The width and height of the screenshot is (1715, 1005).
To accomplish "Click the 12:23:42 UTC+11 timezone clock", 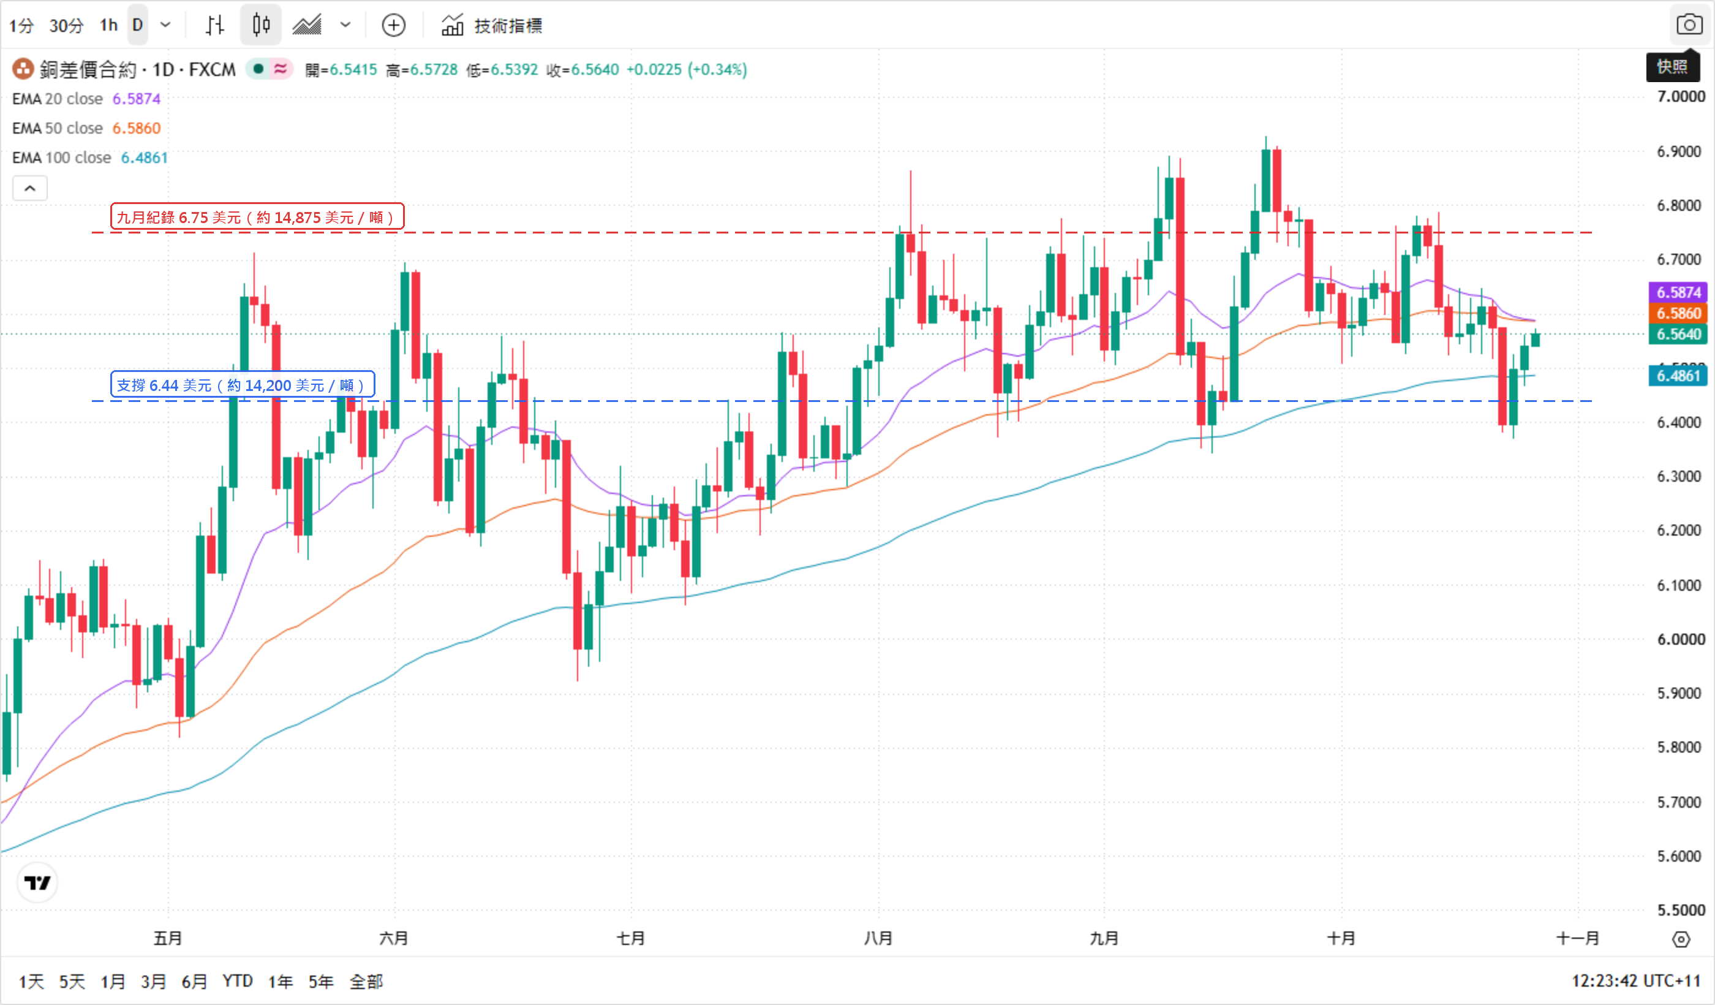I will 1636,980.
